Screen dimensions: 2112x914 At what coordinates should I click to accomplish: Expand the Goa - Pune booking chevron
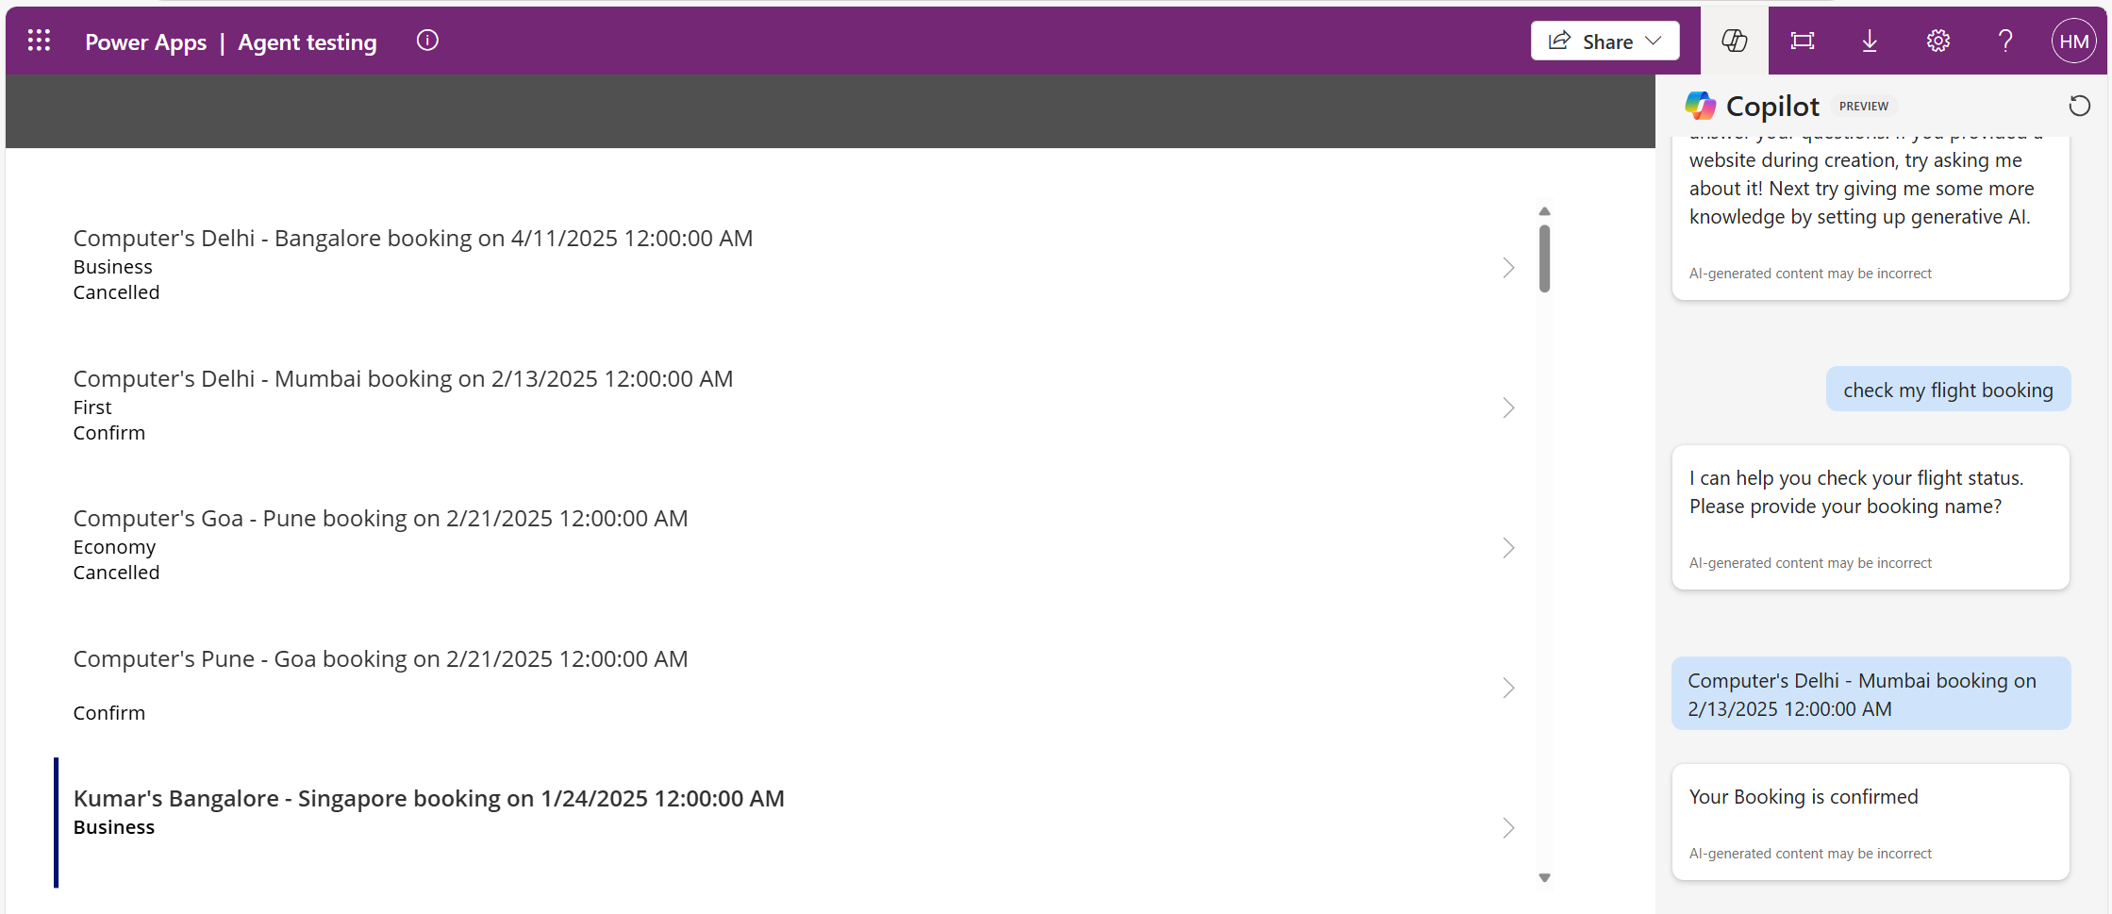pos(1508,548)
